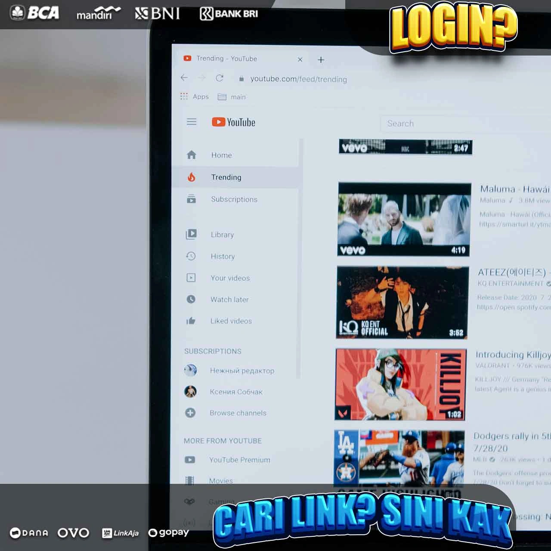Image resolution: width=551 pixels, height=551 pixels.
Task: Close the Trending - YouTube tab
Action: point(300,59)
